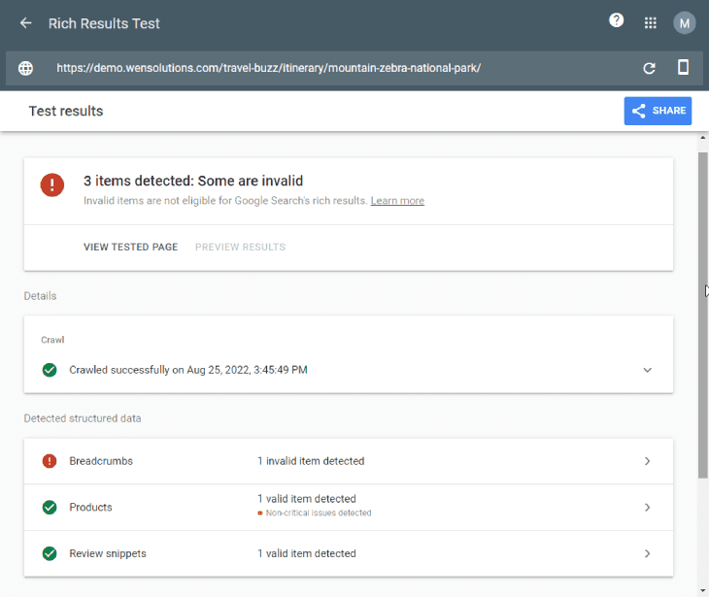Click the globe icon beside the URL
This screenshot has height=597, width=709.
(26, 68)
